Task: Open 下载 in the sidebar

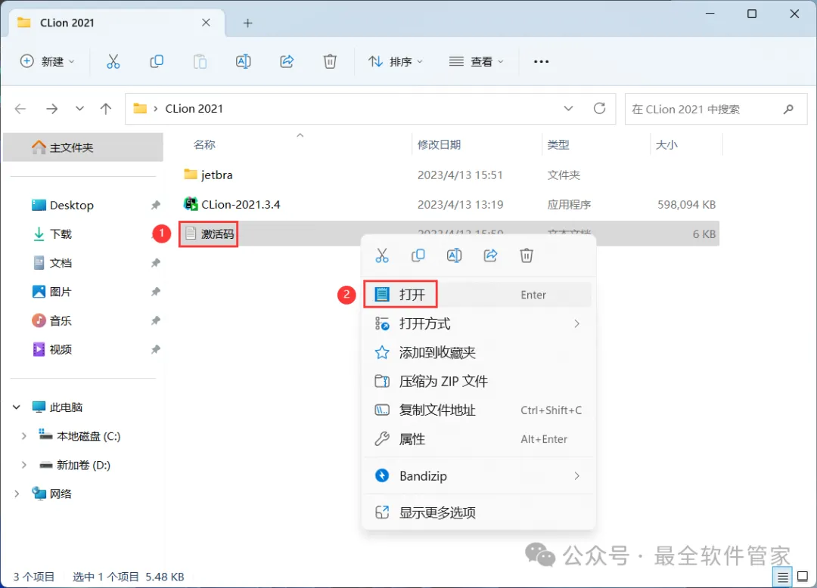Action: [52, 234]
